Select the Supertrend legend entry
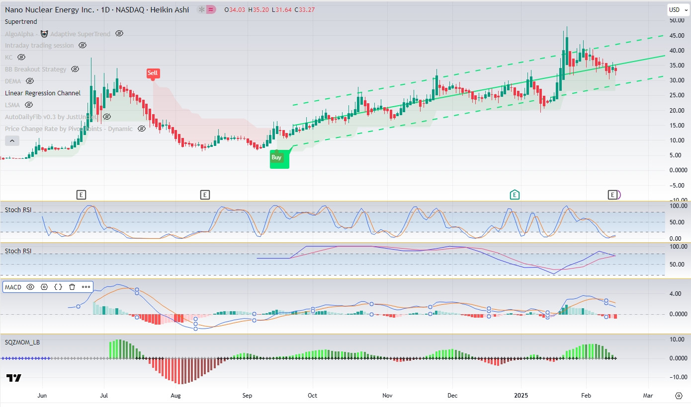The image size is (691, 407). point(21,22)
